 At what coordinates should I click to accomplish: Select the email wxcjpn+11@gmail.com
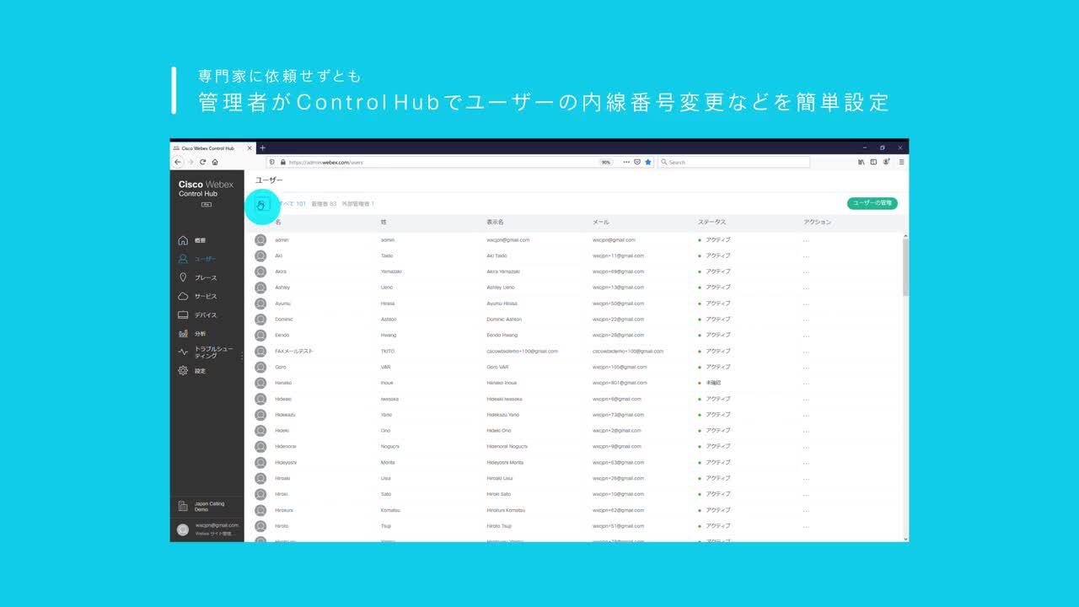618,255
